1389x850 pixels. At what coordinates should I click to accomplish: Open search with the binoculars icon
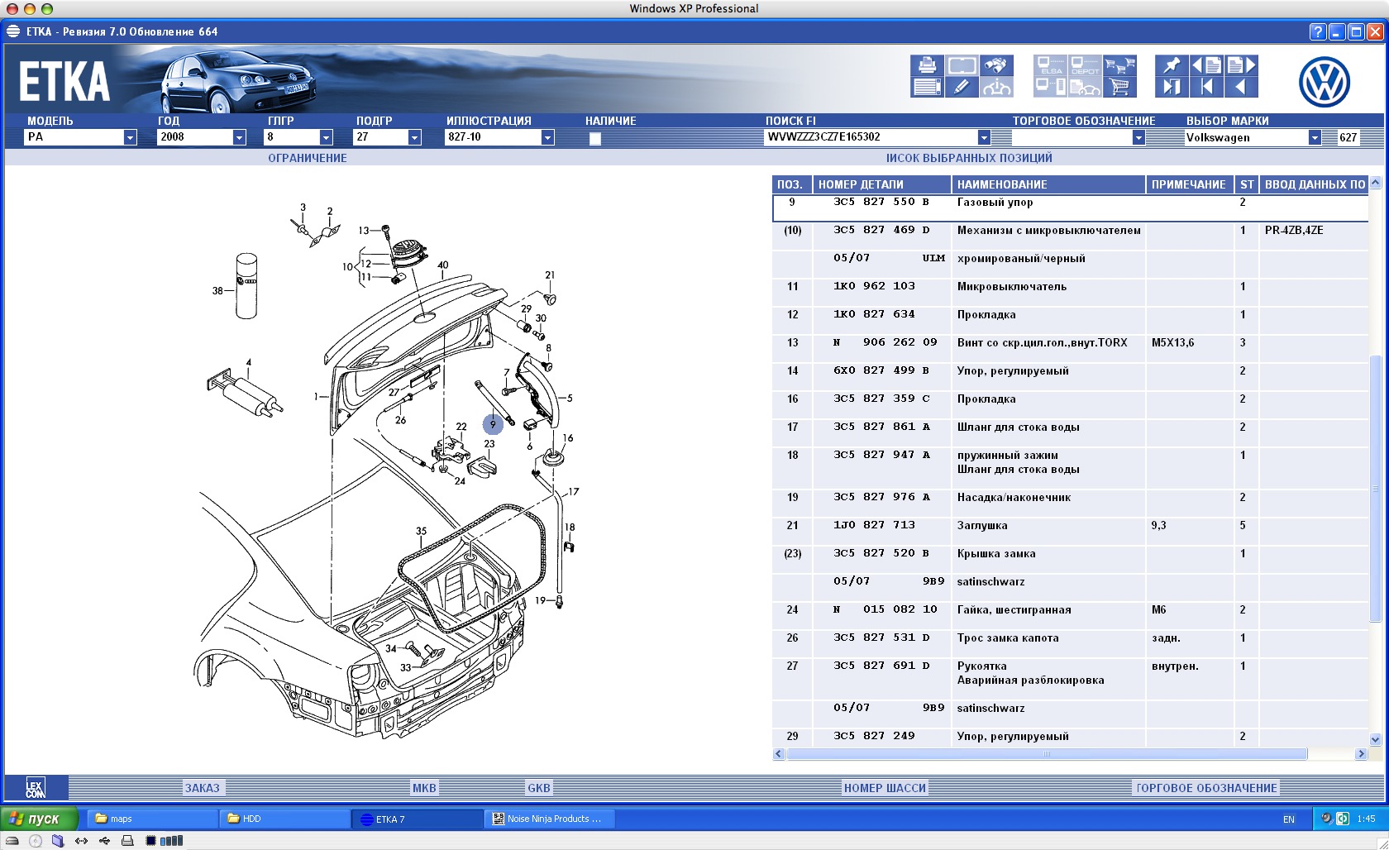click(996, 65)
